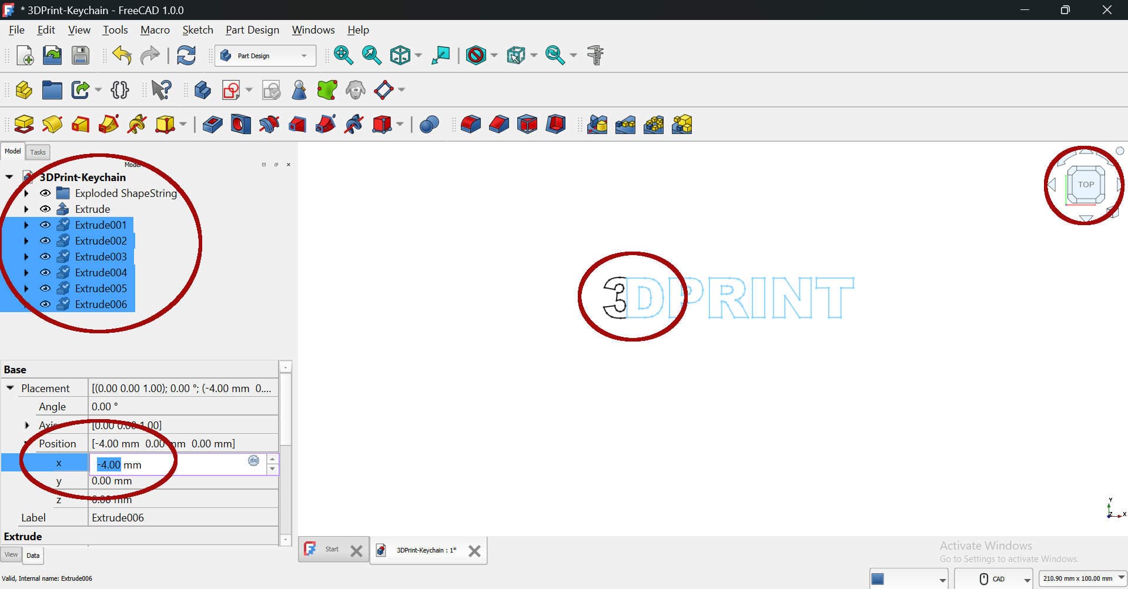Undo the last action

click(x=122, y=55)
